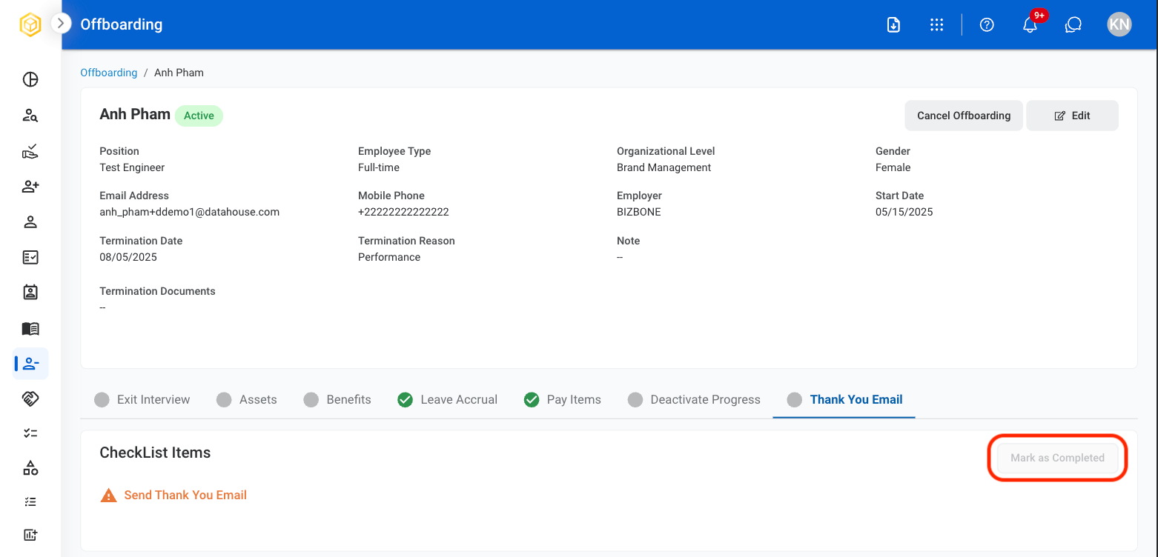The width and height of the screenshot is (1158, 557).
Task: Click the Anh Pham name heading
Action: 135,114
